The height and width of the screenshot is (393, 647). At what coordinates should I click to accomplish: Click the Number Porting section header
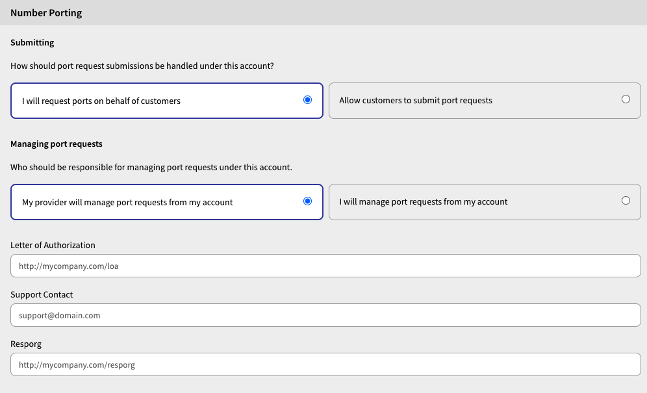click(46, 13)
